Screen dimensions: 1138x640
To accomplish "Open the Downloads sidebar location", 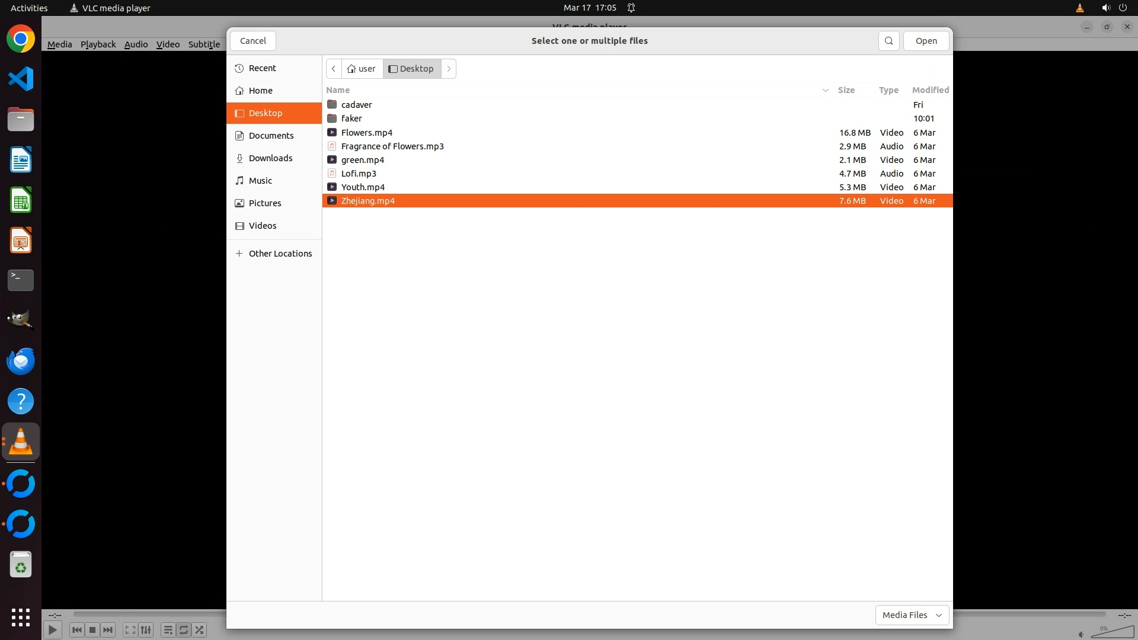I will click(x=270, y=158).
